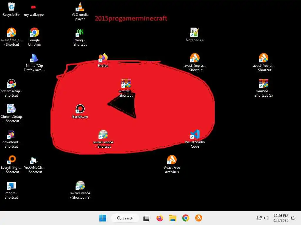Select swivel-win64 - Shortcut icon
301x225 pixels.
[x=103, y=139]
